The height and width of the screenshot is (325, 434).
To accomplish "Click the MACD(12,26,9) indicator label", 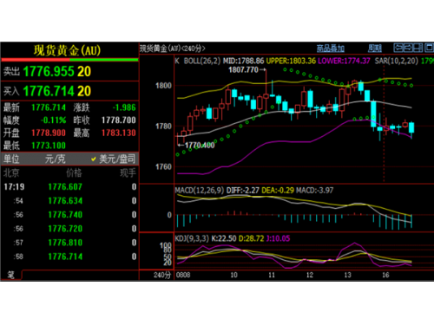I will 200,190.
